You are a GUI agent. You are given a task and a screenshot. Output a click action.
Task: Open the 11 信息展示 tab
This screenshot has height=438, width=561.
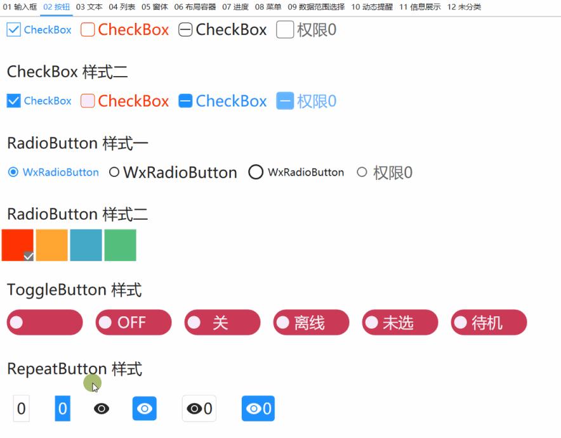click(x=420, y=7)
